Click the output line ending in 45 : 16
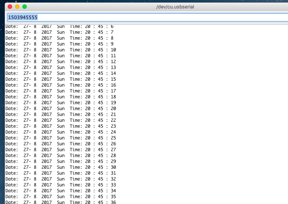288x204 pixels. pyautogui.click(x=61, y=85)
